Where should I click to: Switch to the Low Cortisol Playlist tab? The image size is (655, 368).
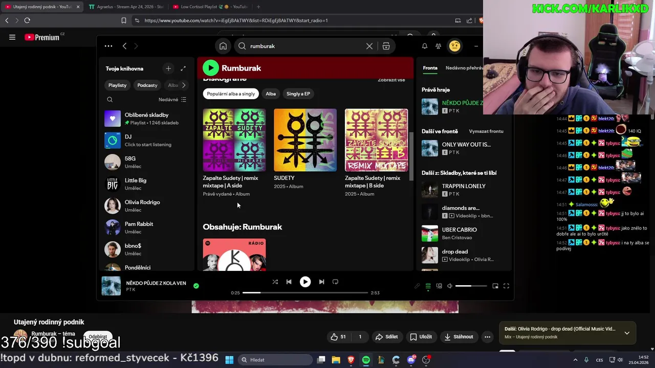pos(210,7)
